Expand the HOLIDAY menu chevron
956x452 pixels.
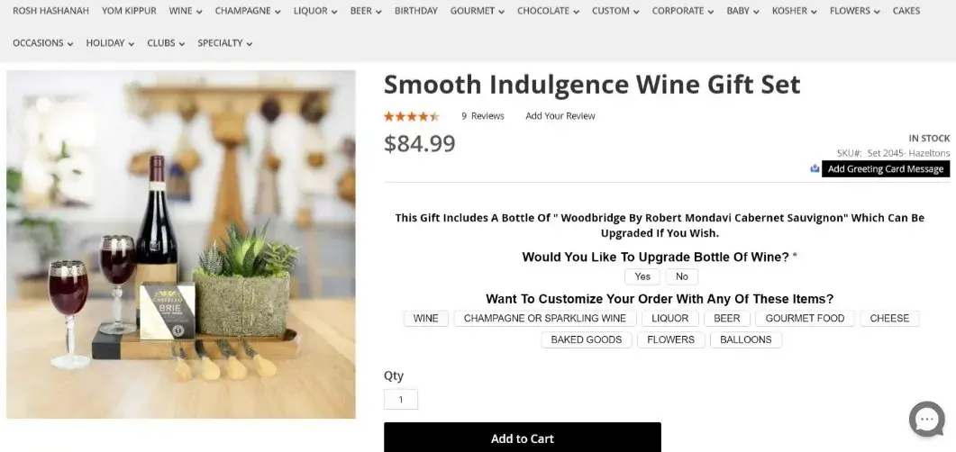click(x=132, y=43)
